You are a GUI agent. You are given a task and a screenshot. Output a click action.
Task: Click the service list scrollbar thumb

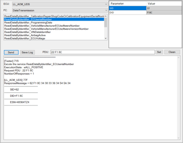click(x=106, y=23)
